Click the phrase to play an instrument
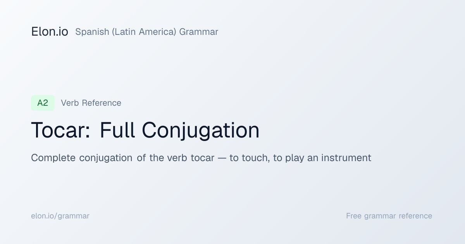Image resolution: width=465 pixels, height=244 pixels. coord(322,158)
